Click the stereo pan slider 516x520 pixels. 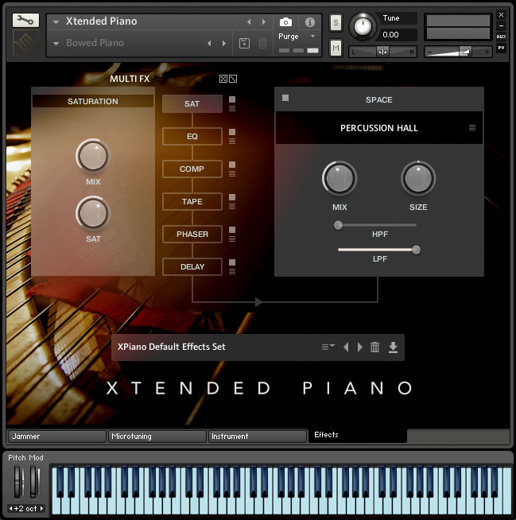click(x=382, y=52)
